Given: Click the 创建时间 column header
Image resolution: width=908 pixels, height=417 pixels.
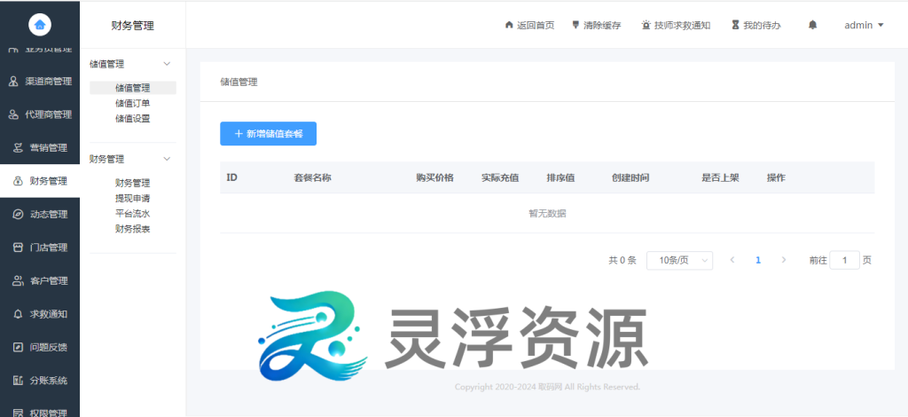Looking at the screenshot, I should coord(630,177).
